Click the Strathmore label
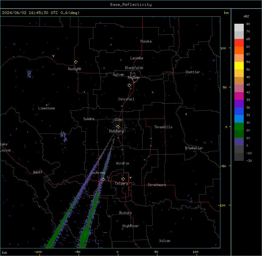This screenshot has height=256, width=262. [x=157, y=185]
